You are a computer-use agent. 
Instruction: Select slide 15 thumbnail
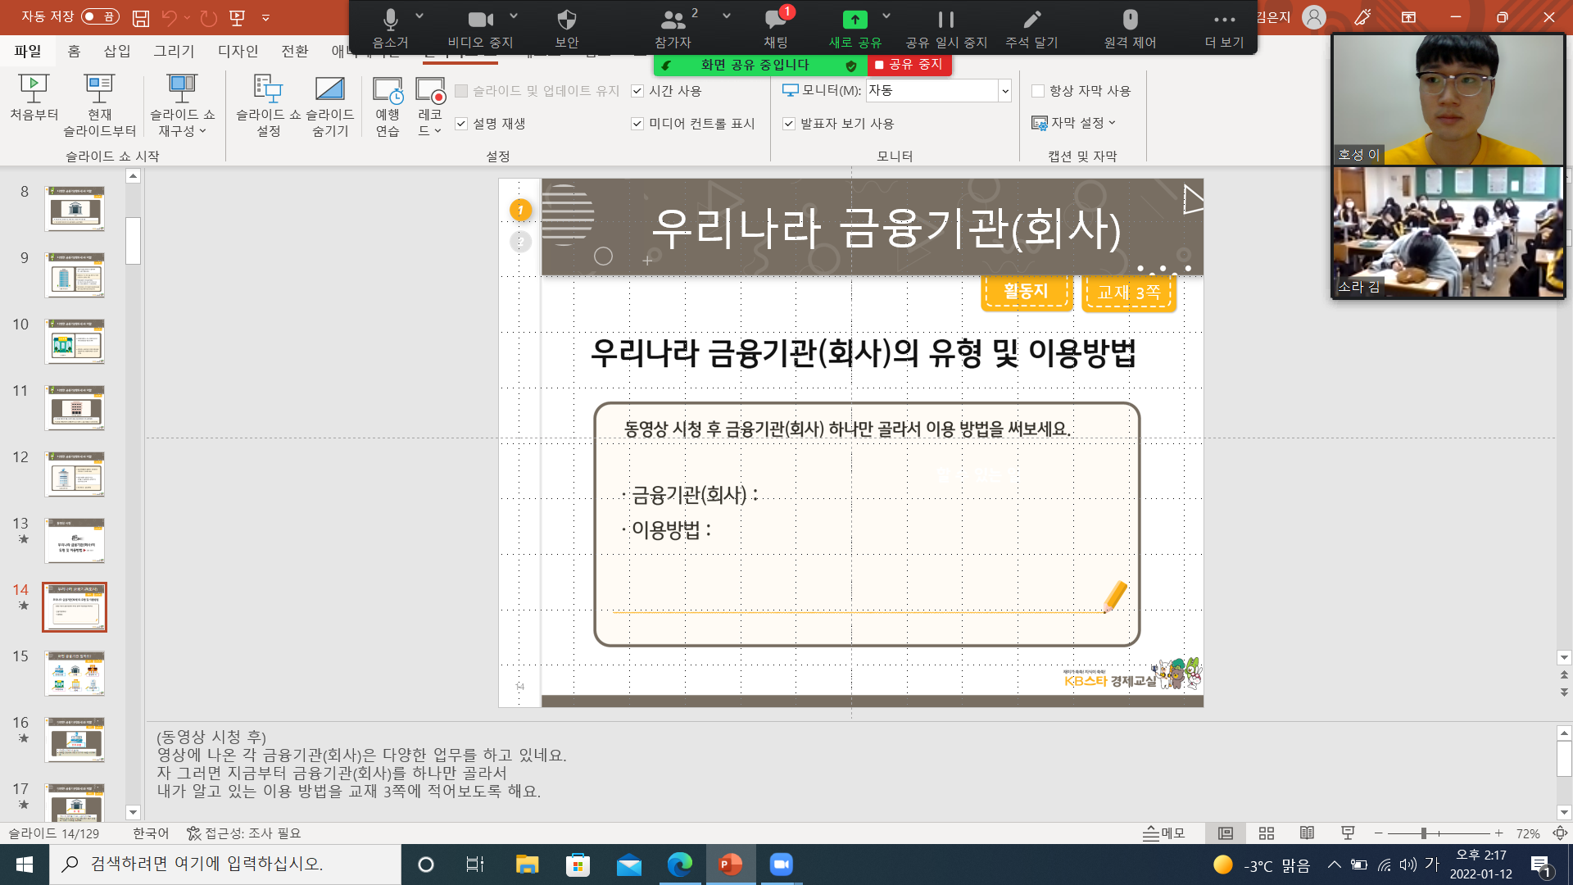coord(75,673)
